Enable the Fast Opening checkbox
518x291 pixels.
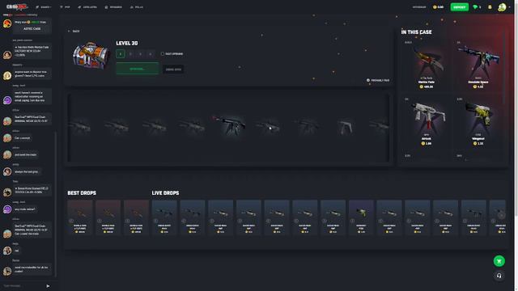click(x=163, y=54)
